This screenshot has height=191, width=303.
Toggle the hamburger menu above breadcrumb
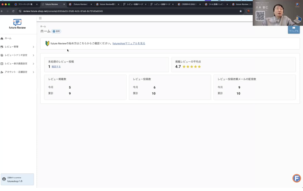point(40,18)
